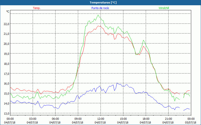Click the 03:00 time axis label
Screen dimensions: 201x125
point(33,119)
